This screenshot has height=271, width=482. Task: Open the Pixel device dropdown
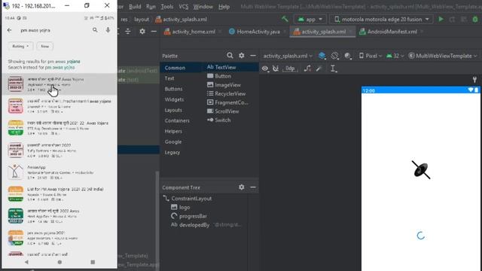[x=370, y=56]
